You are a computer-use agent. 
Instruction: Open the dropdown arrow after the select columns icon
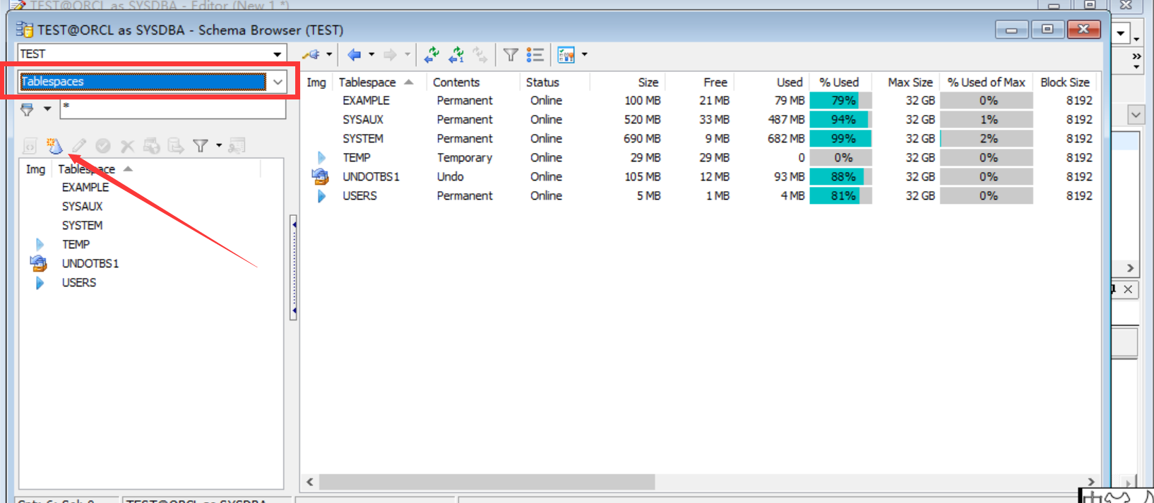(584, 54)
